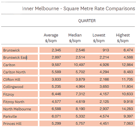The image size is (136, 127).
Task: Click the Princes Hill suburb cell
Action: [x=20, y=124]
